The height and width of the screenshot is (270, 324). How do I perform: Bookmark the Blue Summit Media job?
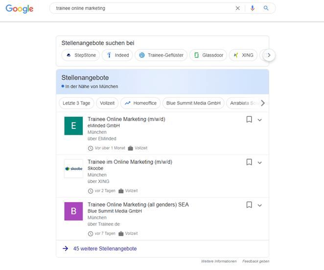click(249, 205)
